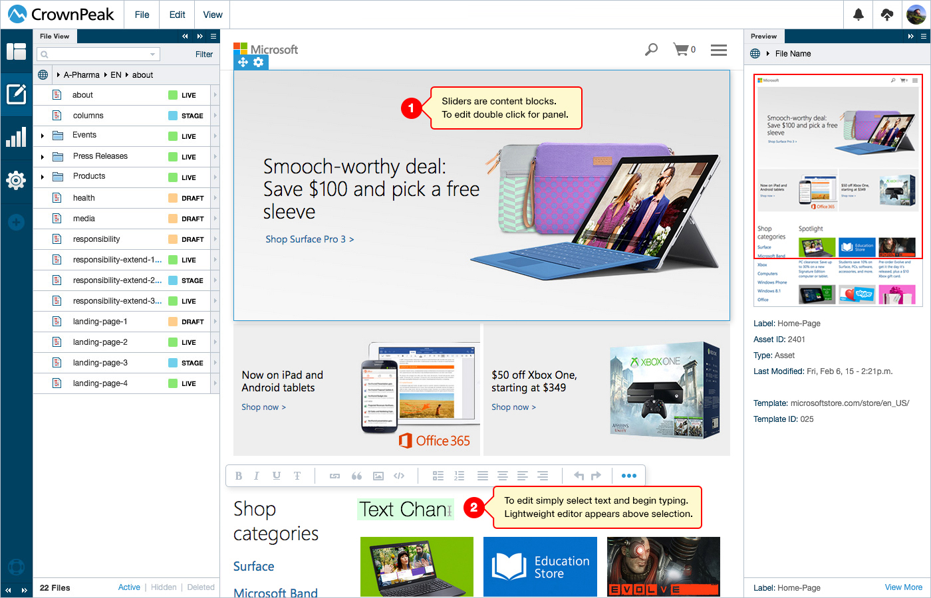931x598 pixels.
Task: Open the shopping cart icon
Action: (x=681, y=49)
